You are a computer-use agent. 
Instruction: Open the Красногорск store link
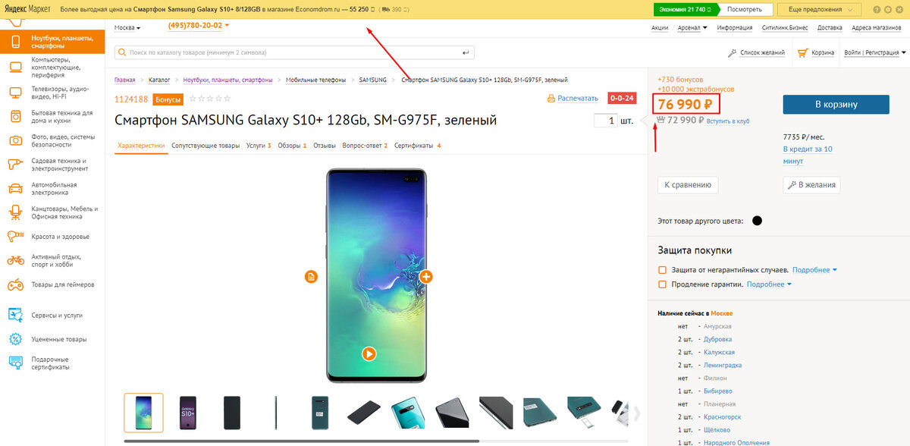(x=723, y=417)
